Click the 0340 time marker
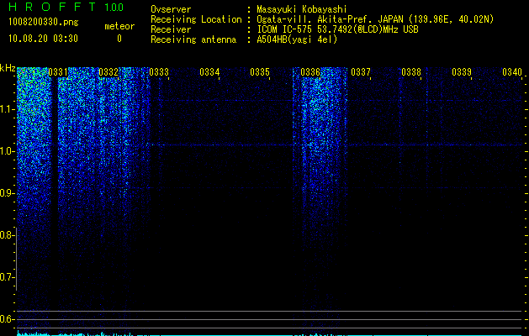Image resolution: width=529 pixels, height=336 pixels. pos(512,72)
